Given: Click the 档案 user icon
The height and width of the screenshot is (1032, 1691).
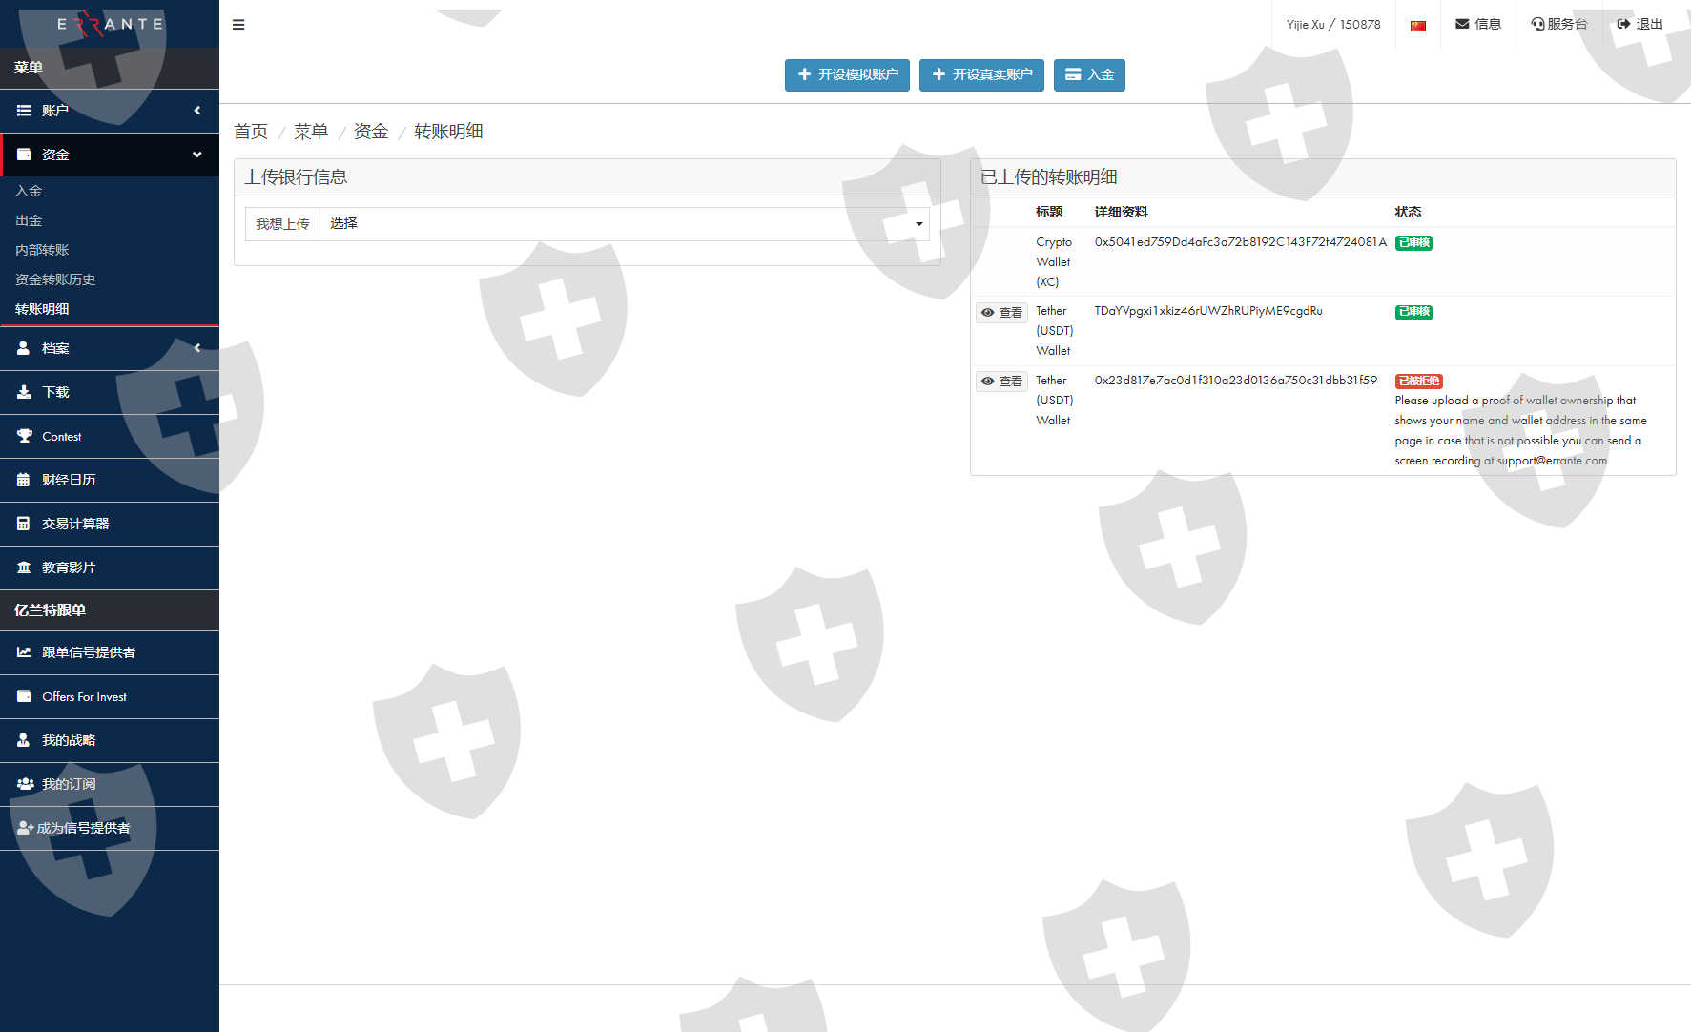Looking at the screenshot, I should (24, 348).
